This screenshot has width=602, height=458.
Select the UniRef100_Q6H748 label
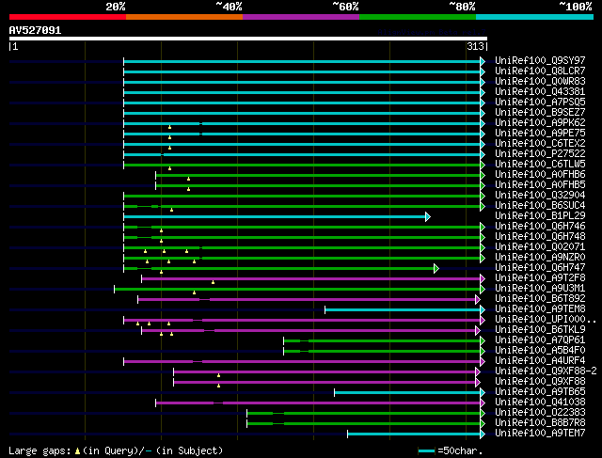pyautogui.click(x=540, y=237)
